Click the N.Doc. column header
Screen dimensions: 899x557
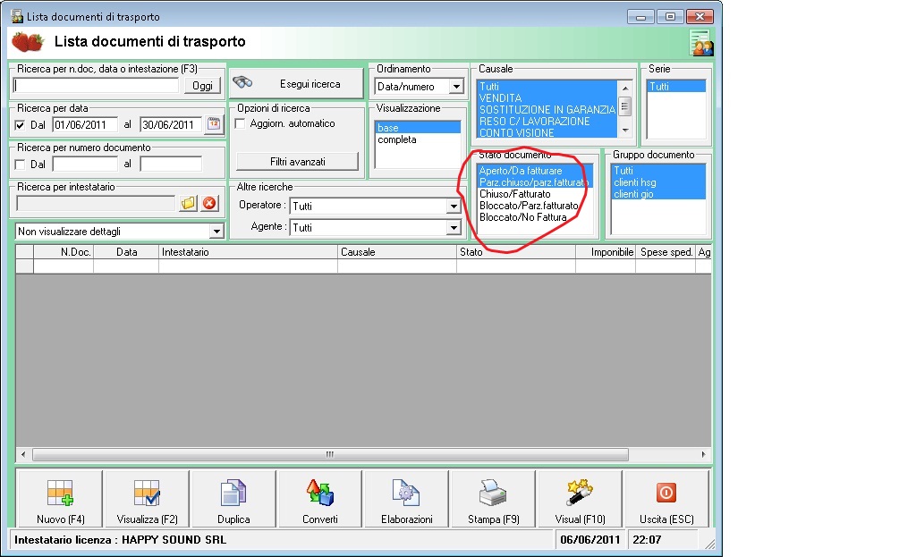(64, 252)
